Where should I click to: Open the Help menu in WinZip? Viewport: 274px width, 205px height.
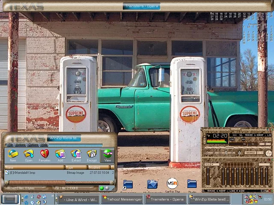click(x=44, y=145)
